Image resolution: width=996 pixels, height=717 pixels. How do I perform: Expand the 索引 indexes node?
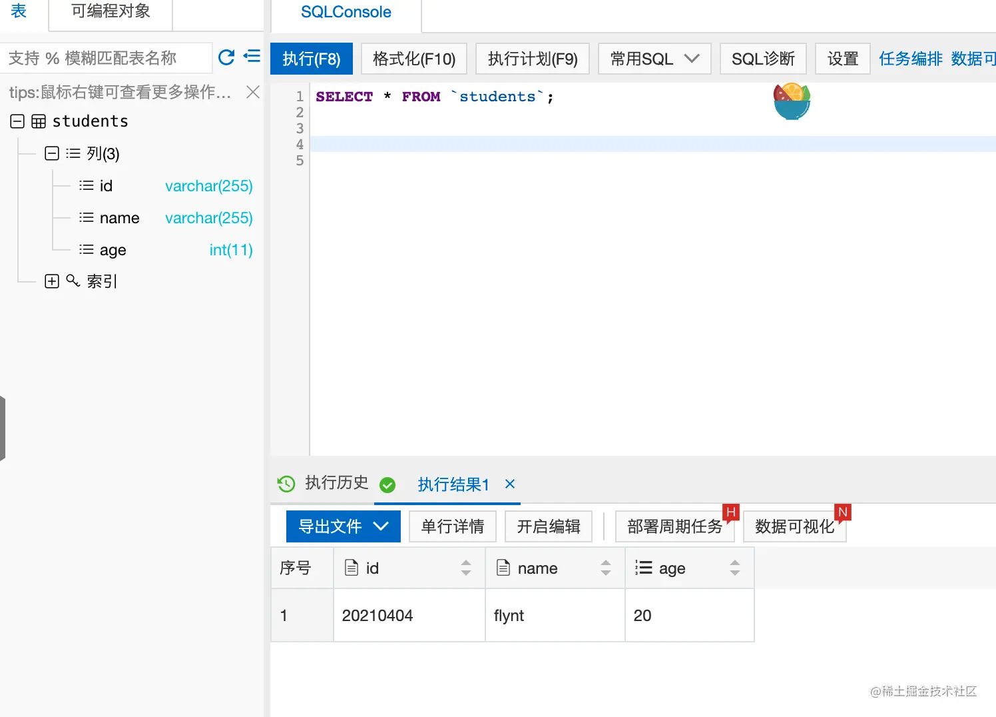point(52,281)
